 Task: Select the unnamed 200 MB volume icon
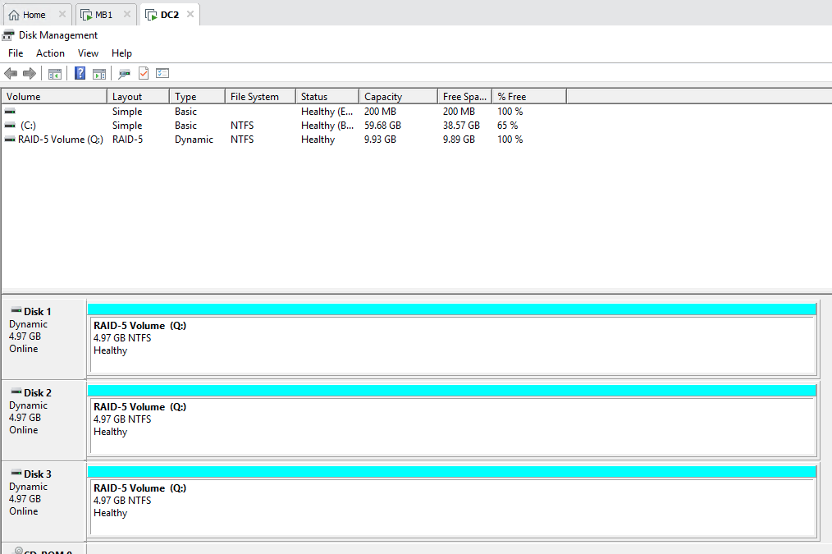(10, 112)
